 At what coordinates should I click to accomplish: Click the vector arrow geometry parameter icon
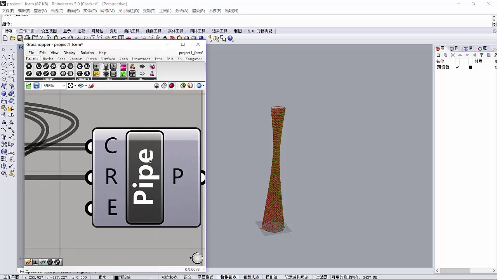point(29,73)
